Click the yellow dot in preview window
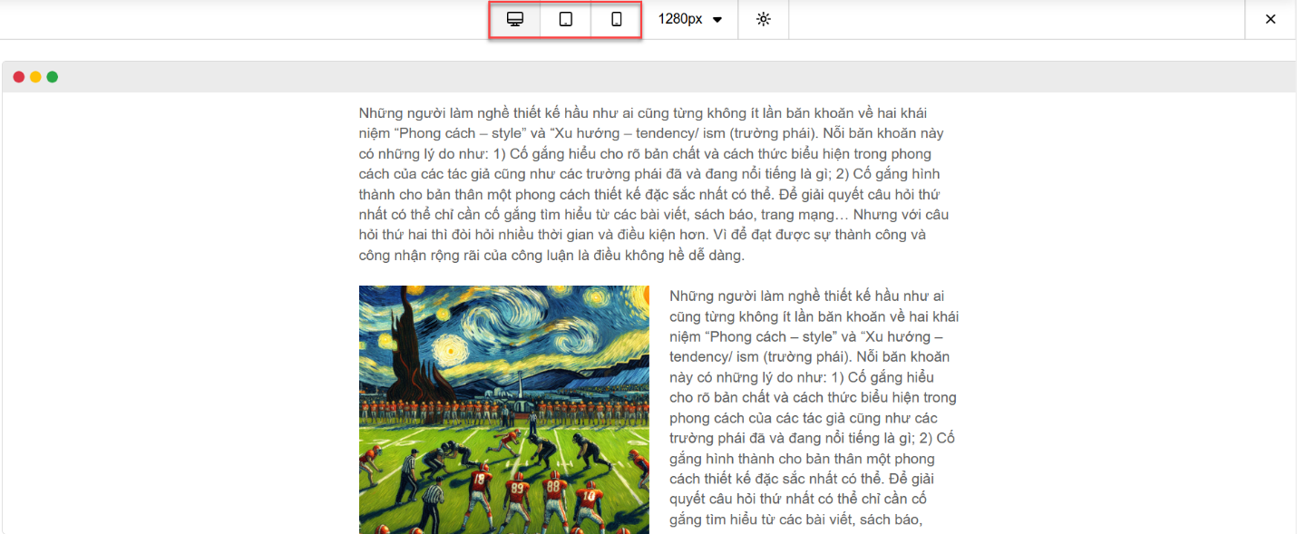The height and width of the screenshot is (534, 1297). [35, 77]
